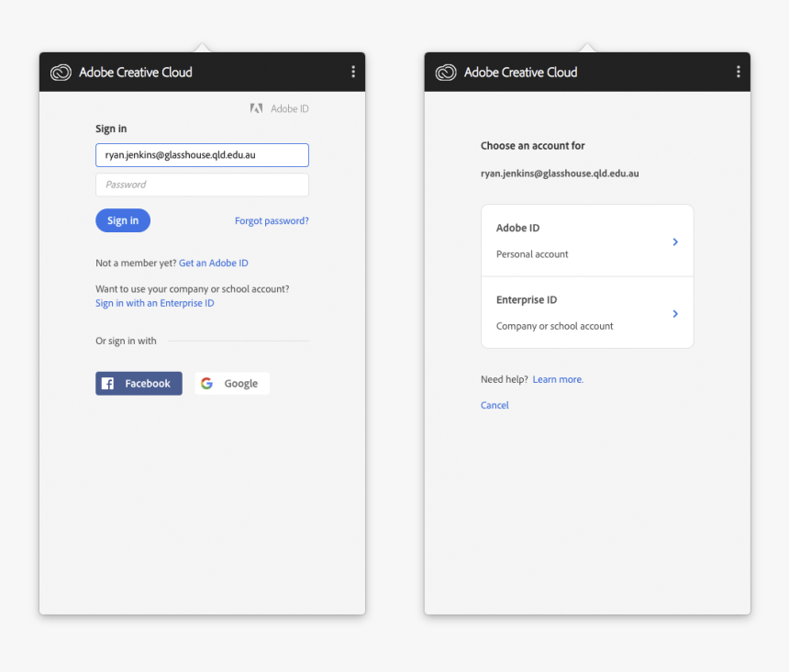Click the Google logo icon
Image resolution: width=789 pixels, height=672 pixels.
coord(207,384)
